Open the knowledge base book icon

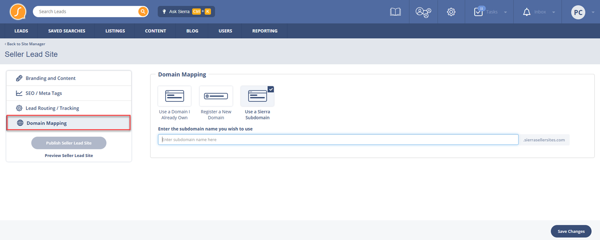(x=395, y=12)
